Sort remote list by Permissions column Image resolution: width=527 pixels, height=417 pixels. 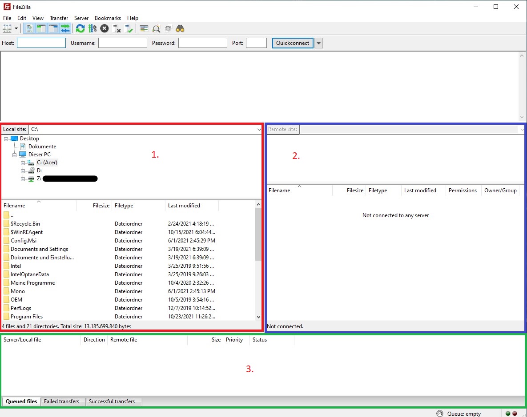[463, 191]
